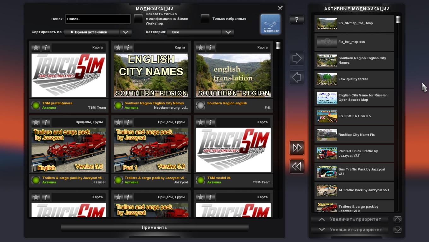The width and height of the screenshot is (429, 242).
Task: Select Low quality forest in active mods
Action: pos(354,79)
